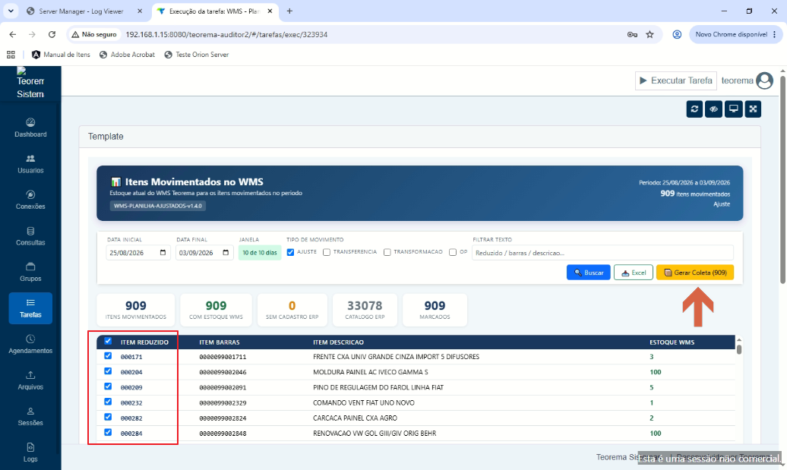Click the ESTOQUE WMS column header
787x470 pixels.
[x=672, y=342]
